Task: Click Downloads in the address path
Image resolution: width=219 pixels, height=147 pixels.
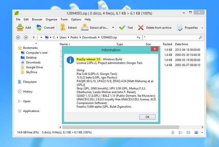Action: click(x=90, y=37)
